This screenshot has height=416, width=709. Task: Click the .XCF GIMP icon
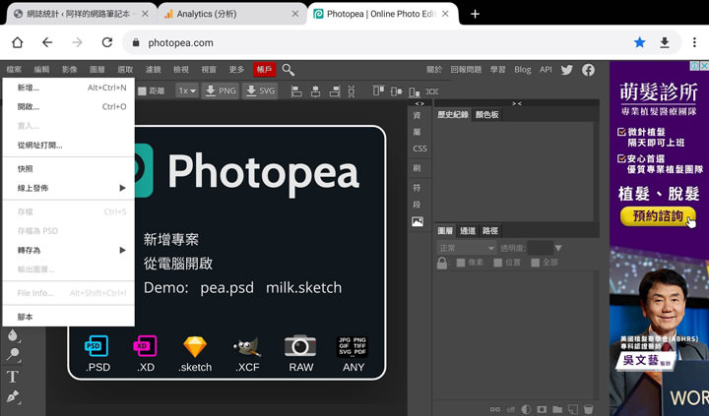coord(247,346)
